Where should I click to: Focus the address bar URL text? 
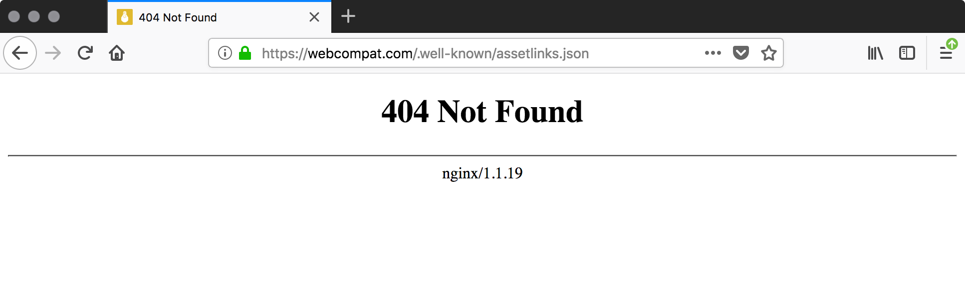point(425,53)
